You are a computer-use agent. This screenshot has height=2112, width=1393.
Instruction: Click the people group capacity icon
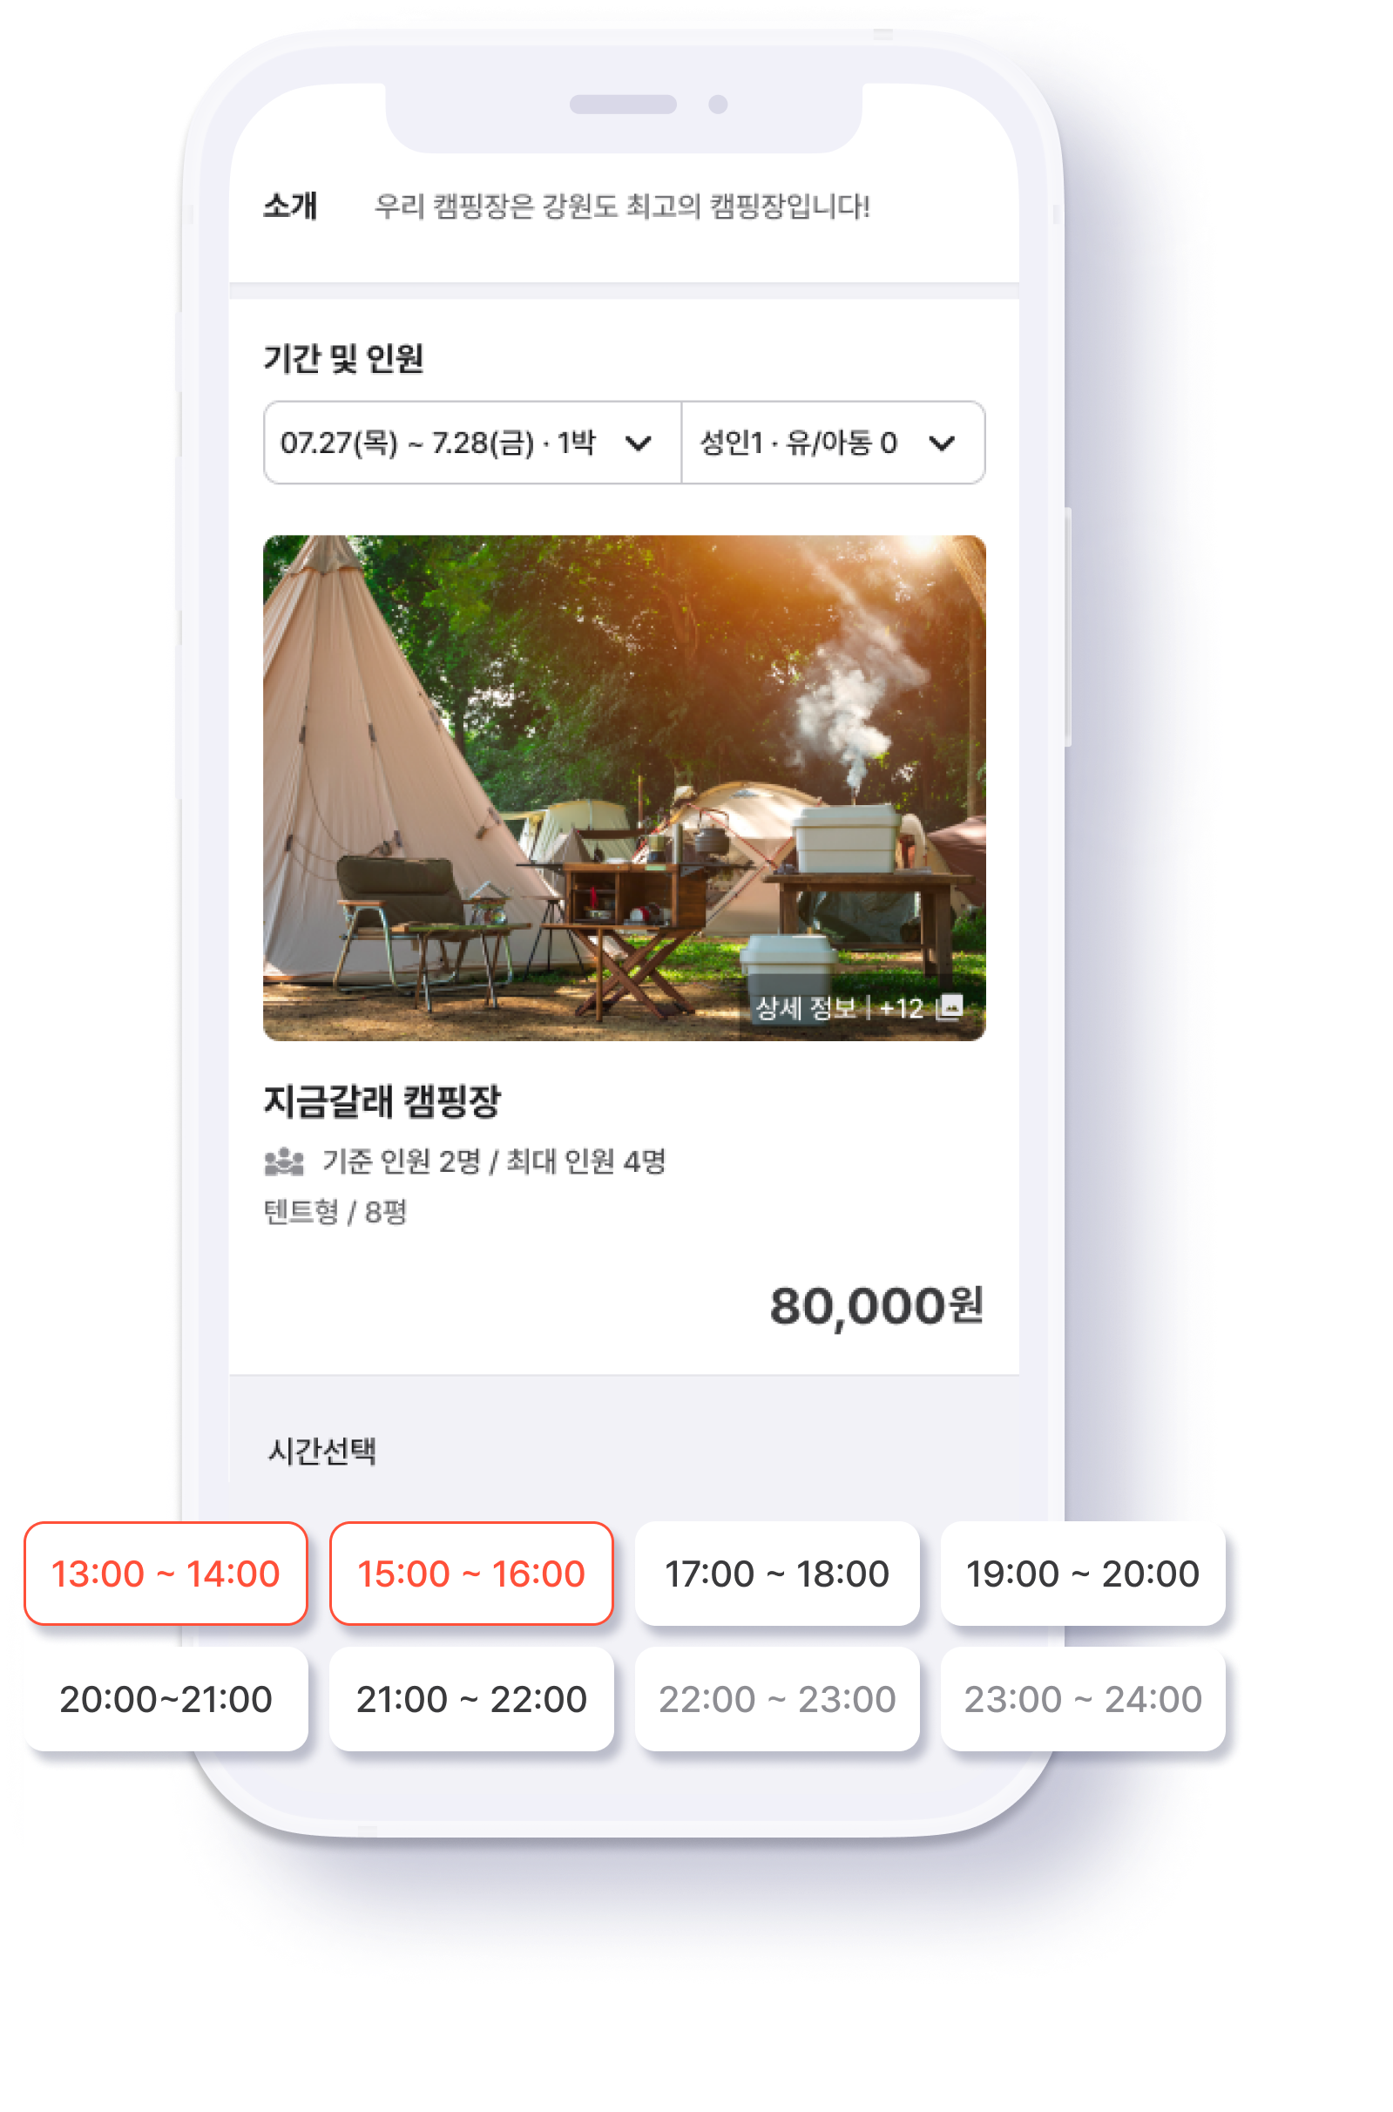(x=284, y=1161)
